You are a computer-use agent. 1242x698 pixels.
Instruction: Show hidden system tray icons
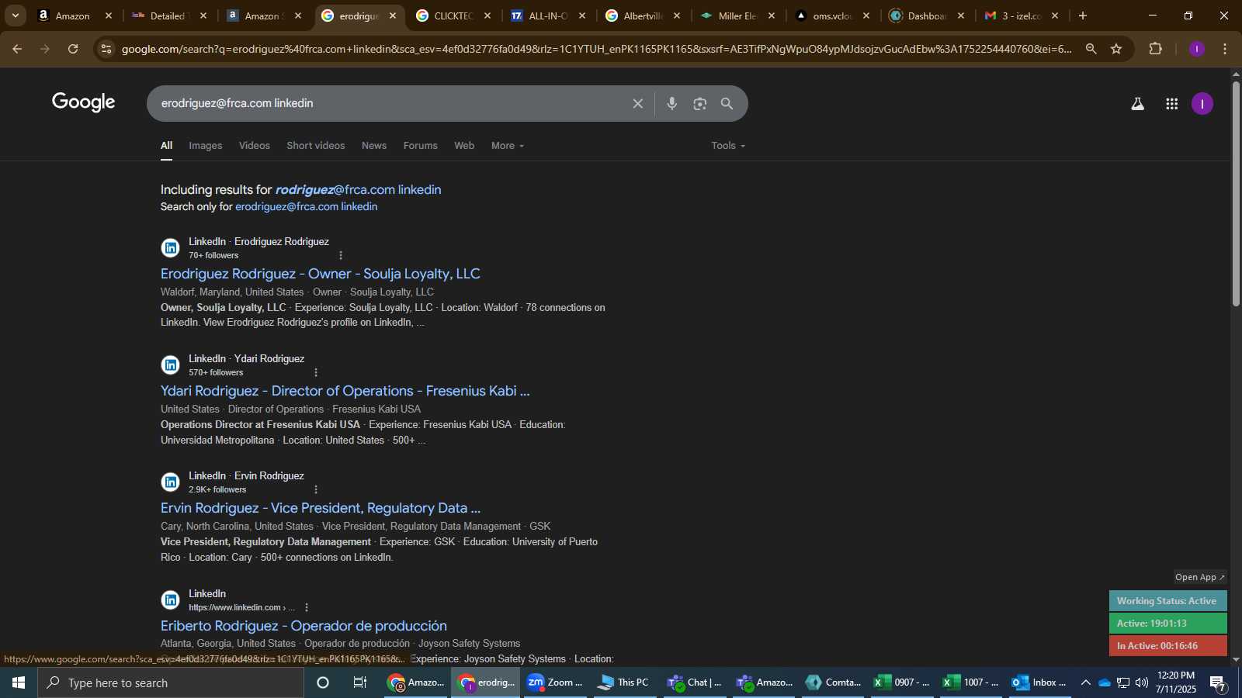[1086, 682]
